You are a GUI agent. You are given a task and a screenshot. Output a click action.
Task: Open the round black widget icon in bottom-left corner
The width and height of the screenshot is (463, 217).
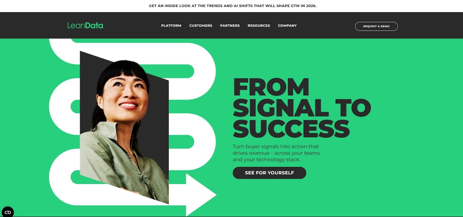click(8, 212)
